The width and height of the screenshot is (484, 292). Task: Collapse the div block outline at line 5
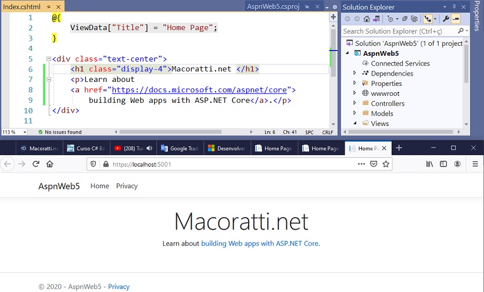(x=48, y=59)
